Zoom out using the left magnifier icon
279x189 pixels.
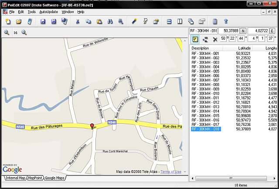7,33
